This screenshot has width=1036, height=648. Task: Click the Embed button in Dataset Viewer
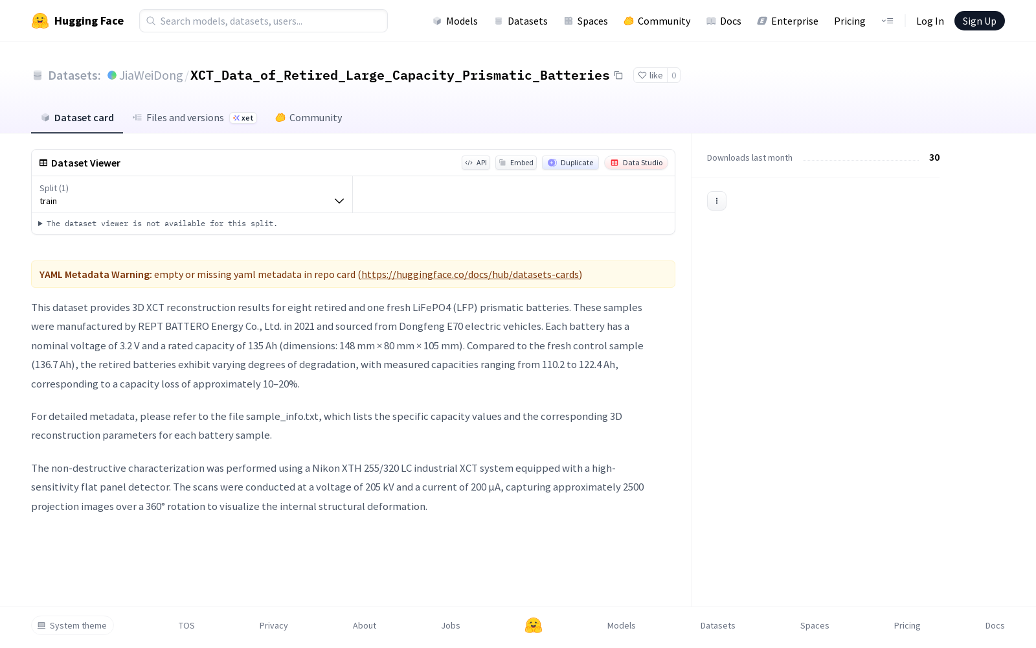(516, 163)
